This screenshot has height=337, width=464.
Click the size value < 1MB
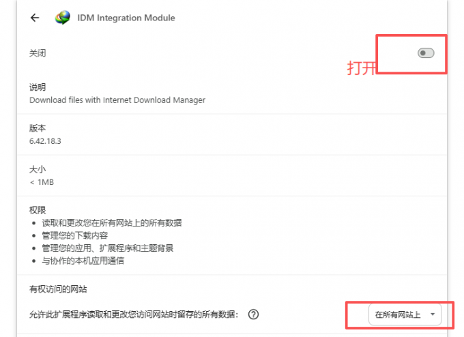pyautogui.click(x=42, y=182)
